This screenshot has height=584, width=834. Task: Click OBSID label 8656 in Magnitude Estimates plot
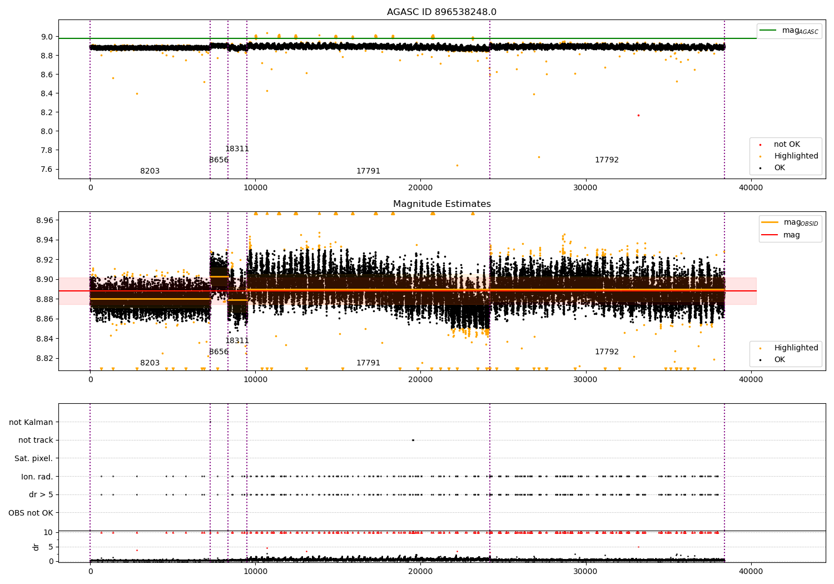[x=219, y=352]
